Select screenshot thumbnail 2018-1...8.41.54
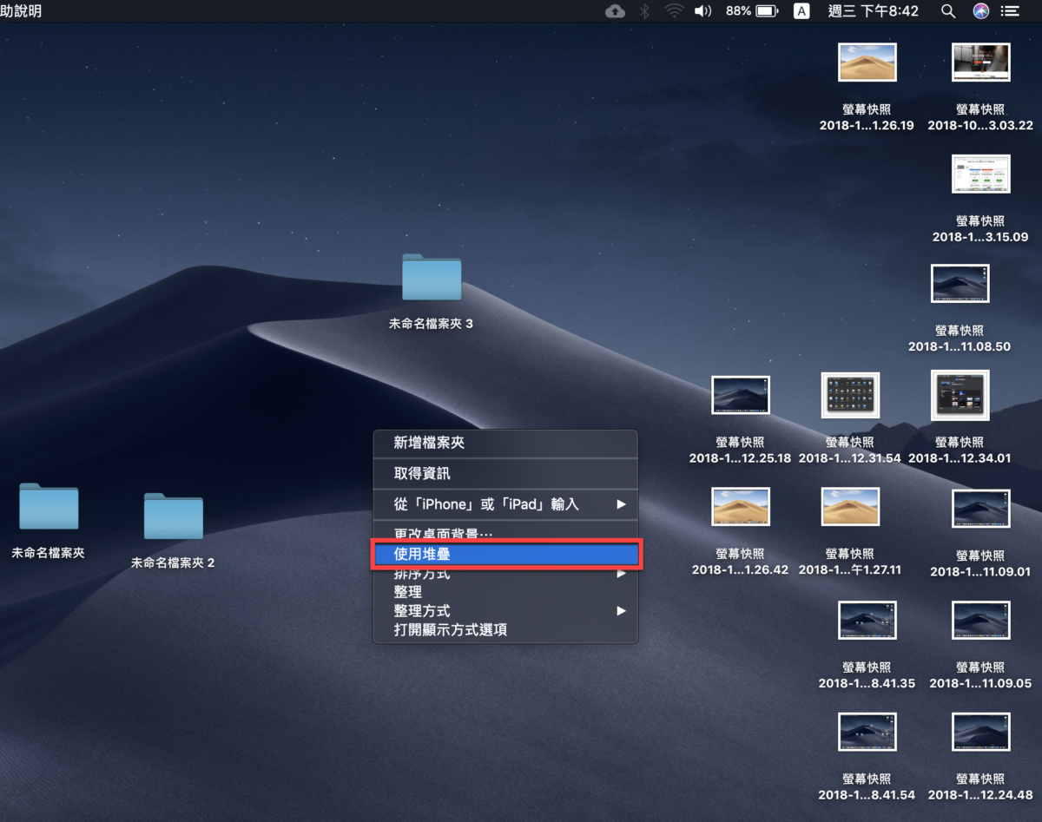Screen dimensions: 1042x822 pos(867,732)
